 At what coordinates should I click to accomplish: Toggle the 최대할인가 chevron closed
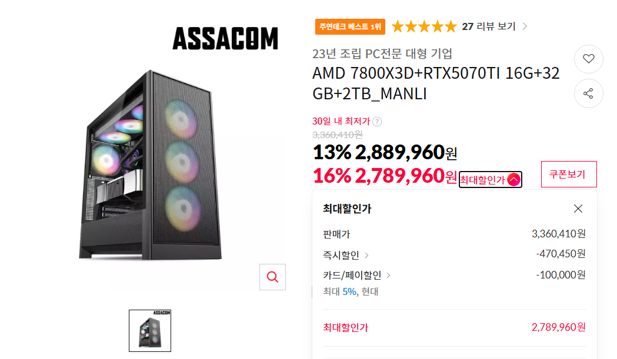pyautogui.click(x=514, y=179)
